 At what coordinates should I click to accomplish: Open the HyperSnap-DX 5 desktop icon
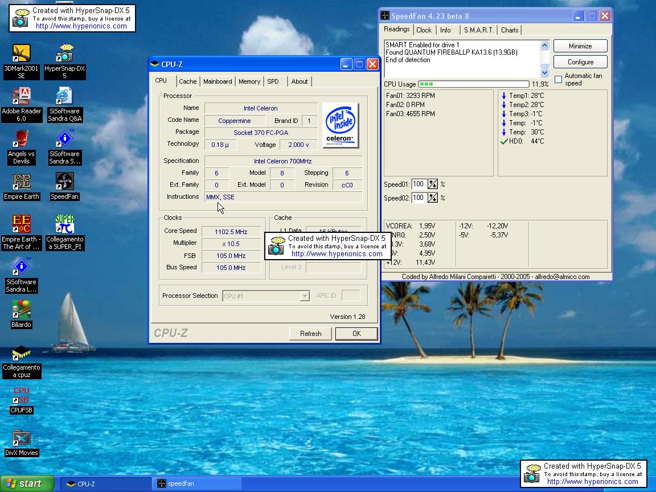tap(64, 61)
